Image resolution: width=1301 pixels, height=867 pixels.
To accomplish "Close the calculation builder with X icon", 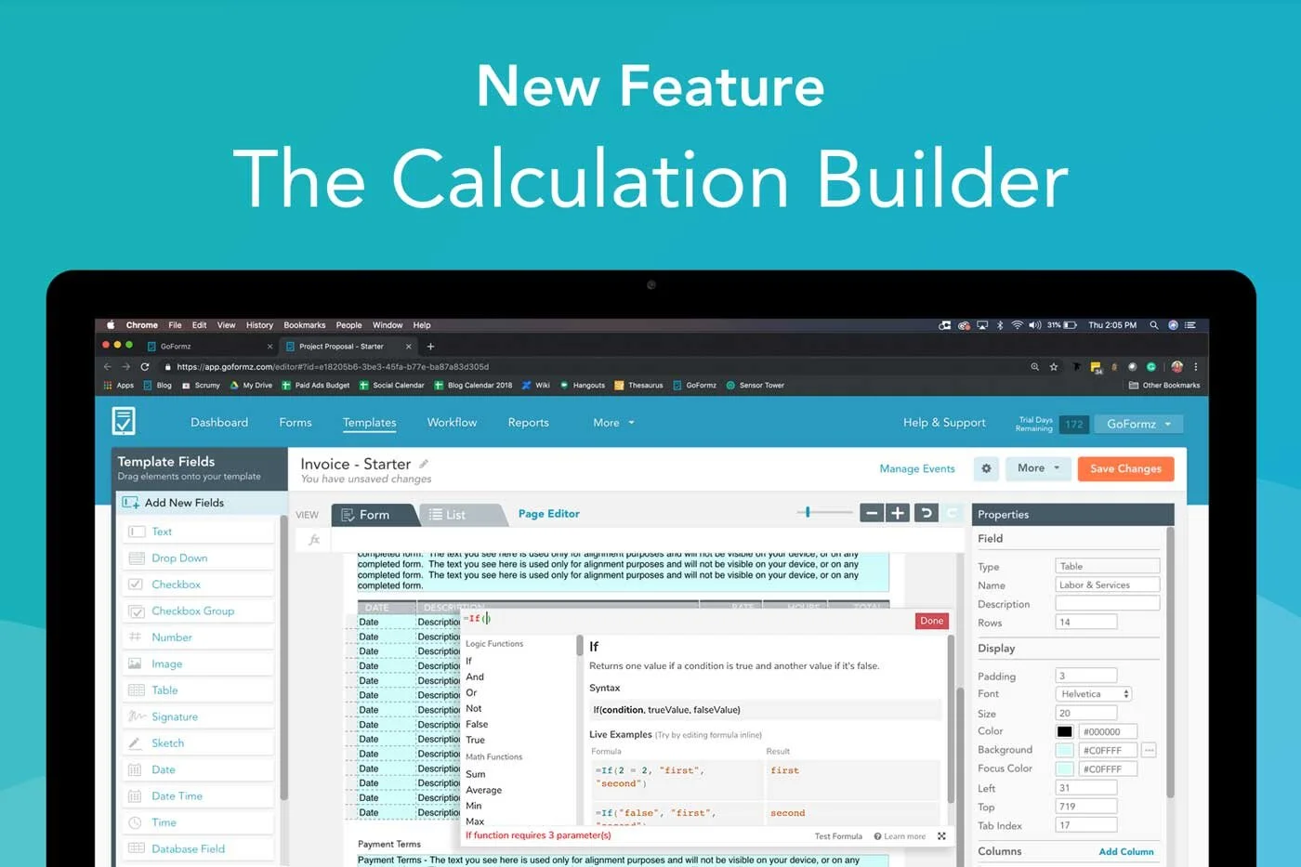I will [941, 836].
